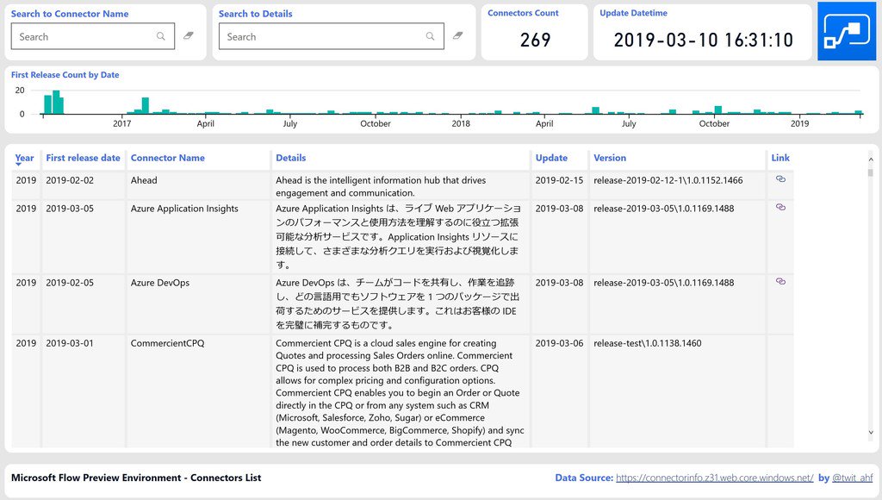
Task: Select the Azure Application Insights name cell
Action: (x=184, y=209)
